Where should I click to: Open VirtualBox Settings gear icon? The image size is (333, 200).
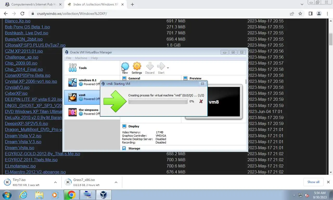(x=137, y=68)
